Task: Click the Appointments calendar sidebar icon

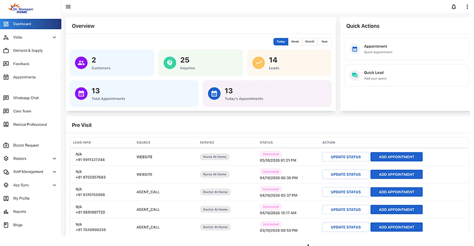Action: (x=6, y=77)
